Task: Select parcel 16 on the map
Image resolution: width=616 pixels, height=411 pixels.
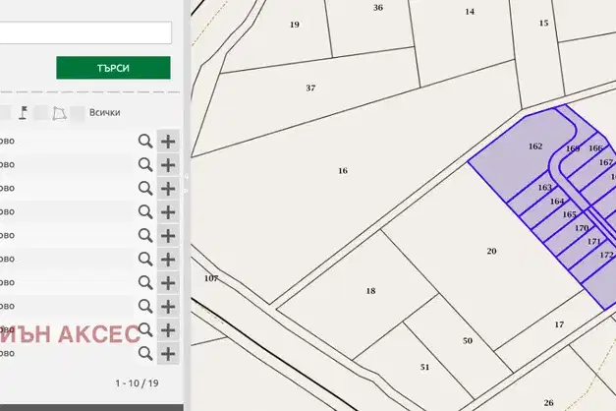Action: pyautogui.click(x=343, y=171)
